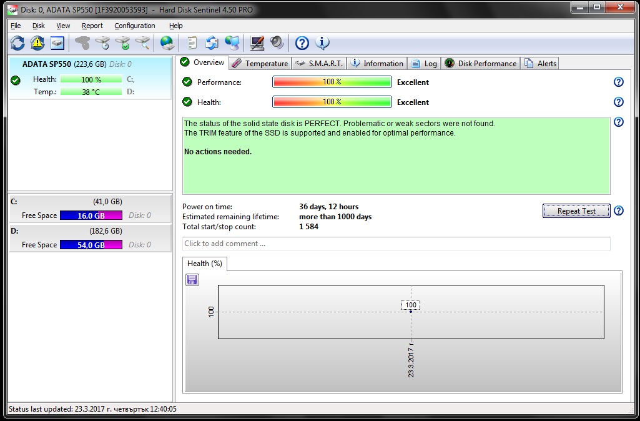Screen dimensions: 640x421
Task: Click the help icon beside the Performance bar
Action: [x=618, y=82]
